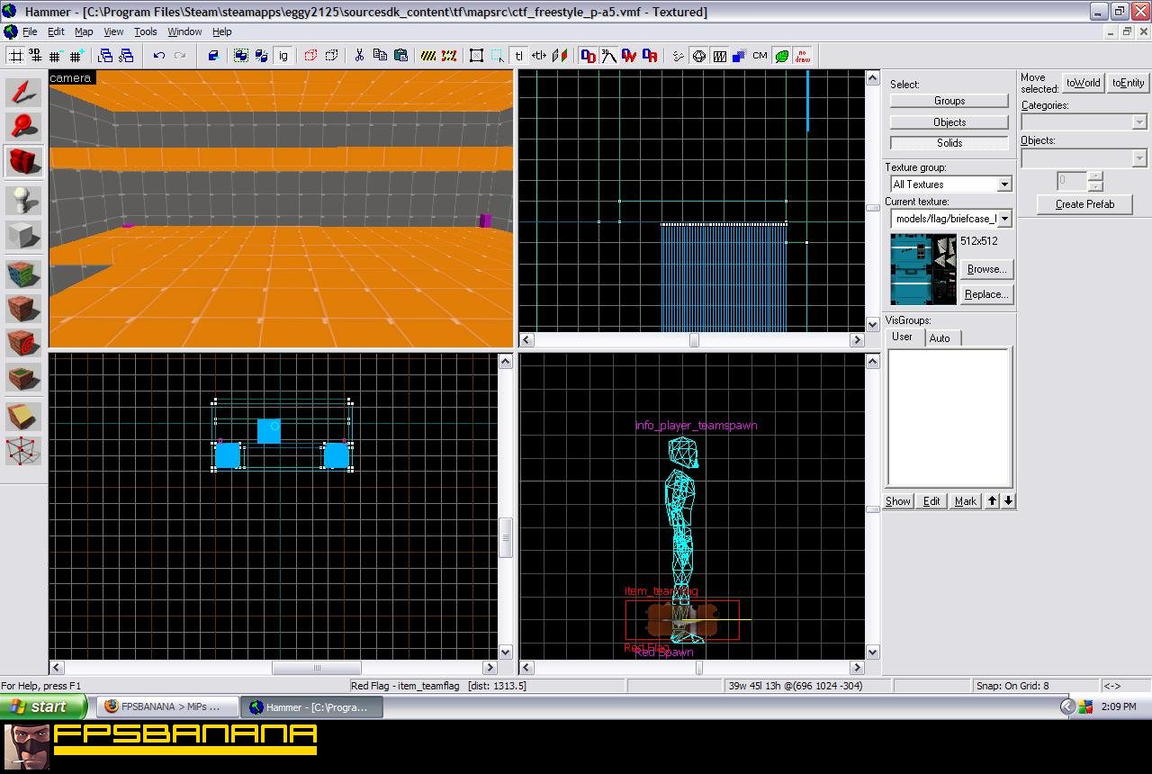The width and height of the screenshot is (1152, 774).
Task: Click the VisGroups move up arrow
Action: pos(992,501)
